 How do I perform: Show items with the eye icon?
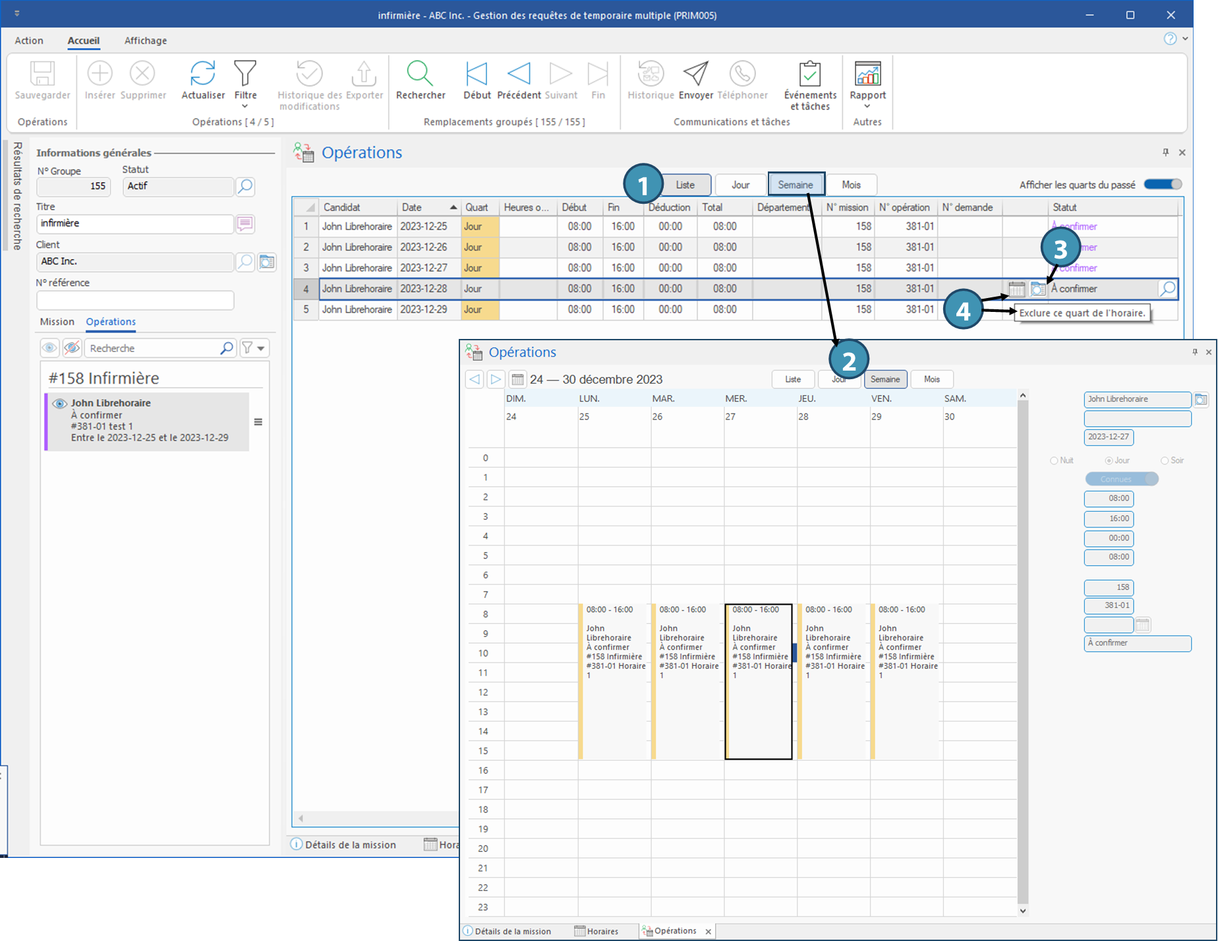pos(49,348)
